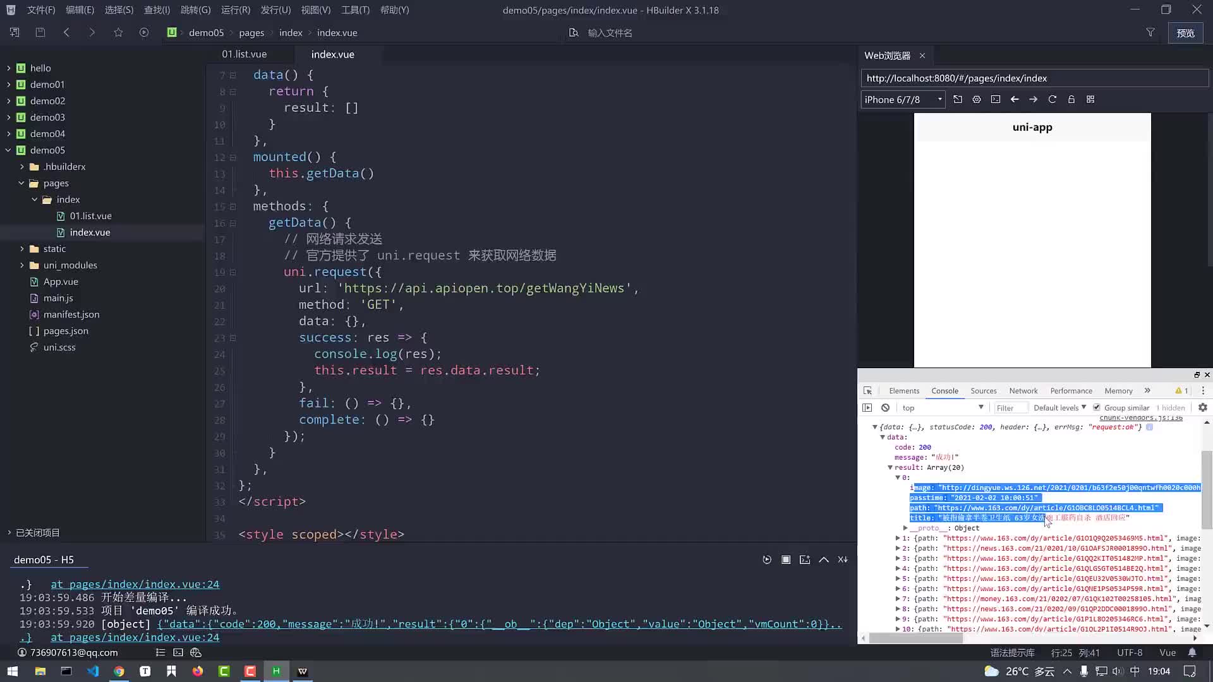Click the browser settings gear-hexagon icon
Image resolution: width=1213 pixels, height=682 pixels.
[977, 99]
